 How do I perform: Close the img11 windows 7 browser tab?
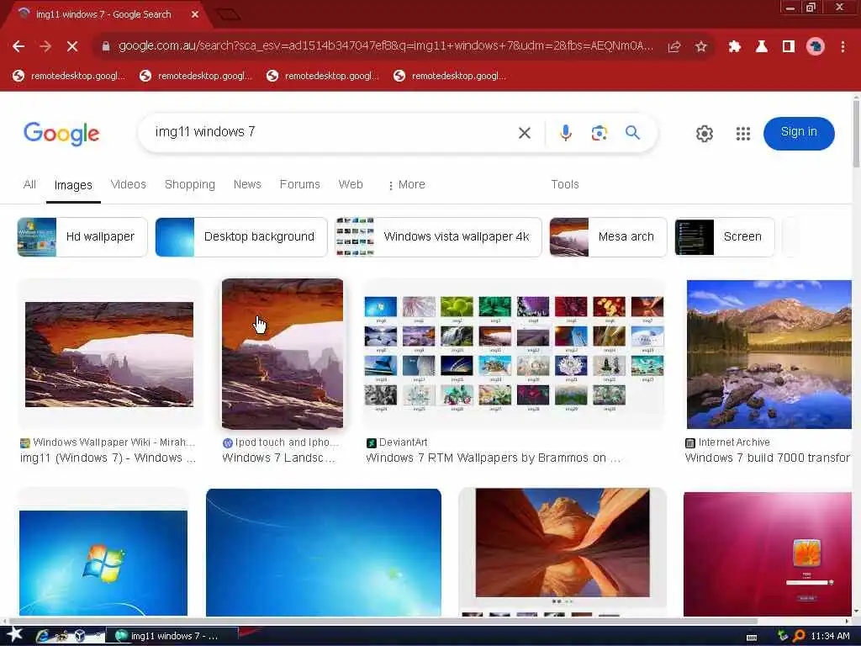pyautogui.click(x=195, y=14)
